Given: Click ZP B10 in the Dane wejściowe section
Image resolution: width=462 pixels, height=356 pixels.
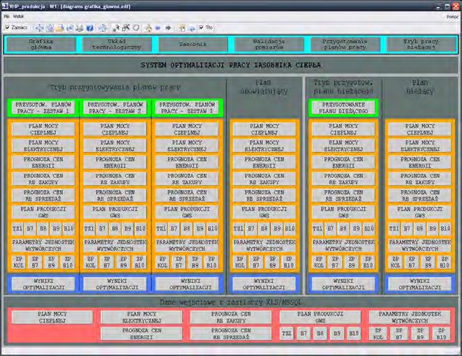Looking at the screenshot, I should coord(441,334).
